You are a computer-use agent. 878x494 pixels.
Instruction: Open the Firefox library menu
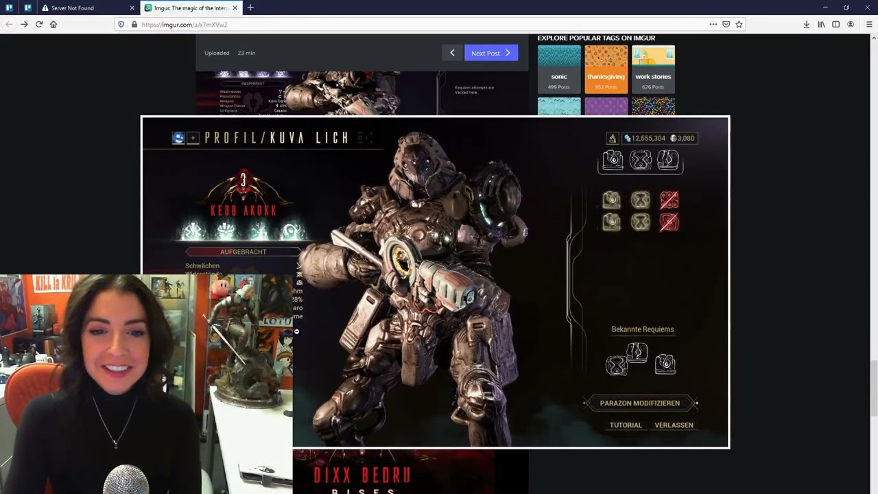[821, 24]
